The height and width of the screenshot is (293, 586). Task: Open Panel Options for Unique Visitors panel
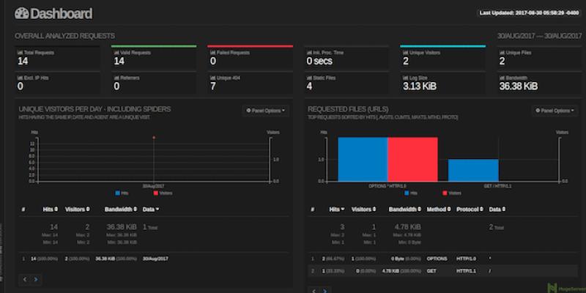(x=264, y=111)
